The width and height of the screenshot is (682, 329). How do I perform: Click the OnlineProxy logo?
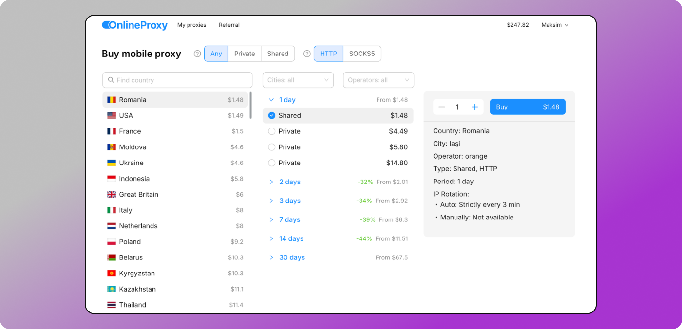click(x=134, y=25)
